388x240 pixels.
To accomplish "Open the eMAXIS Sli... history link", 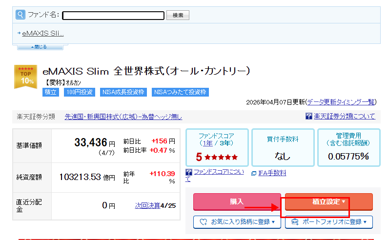I will click(43, 33).
